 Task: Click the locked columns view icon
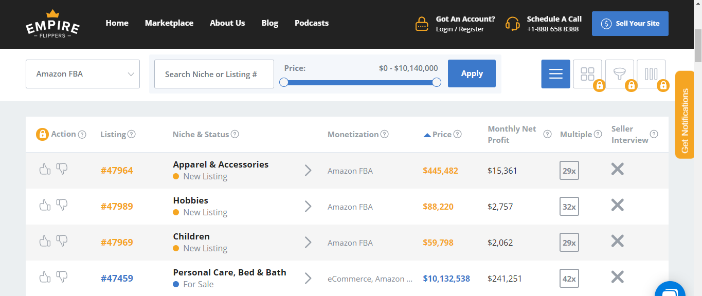point(651,74)
